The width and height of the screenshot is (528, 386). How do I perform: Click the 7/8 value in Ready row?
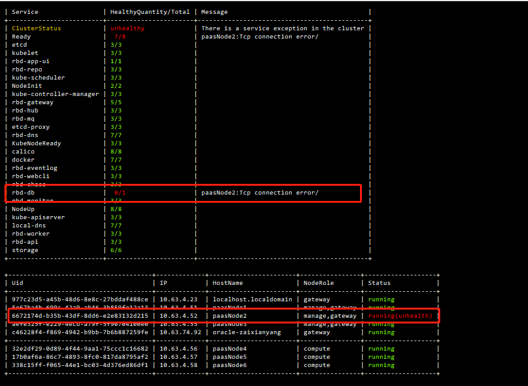120,37
